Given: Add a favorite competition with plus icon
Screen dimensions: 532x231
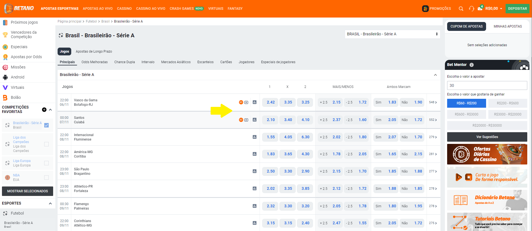Looking at the screenshot, I should click(44, 110).
